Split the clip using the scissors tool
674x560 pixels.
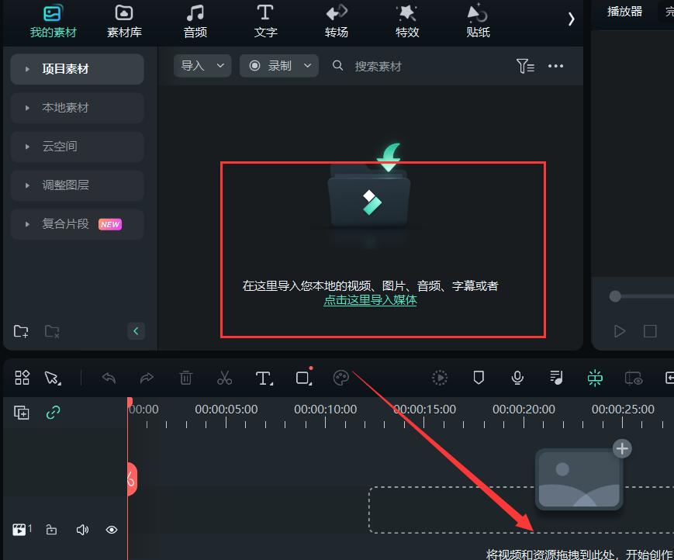[x=225, y=378]
